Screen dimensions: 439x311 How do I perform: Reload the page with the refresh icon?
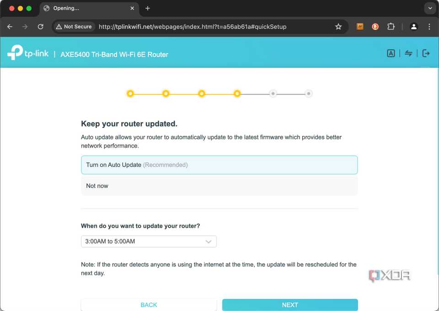pos(41,27)
